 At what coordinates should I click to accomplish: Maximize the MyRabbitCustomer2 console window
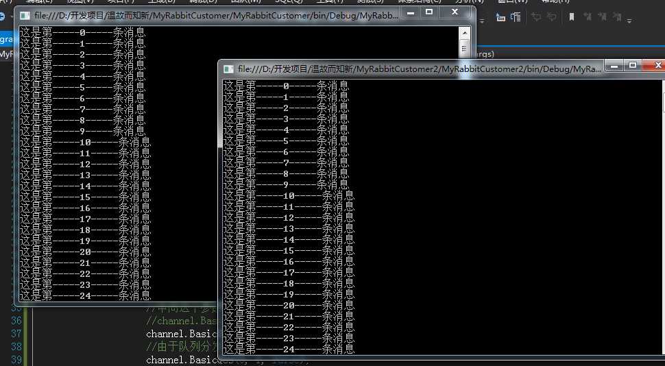tap(633, 66)
